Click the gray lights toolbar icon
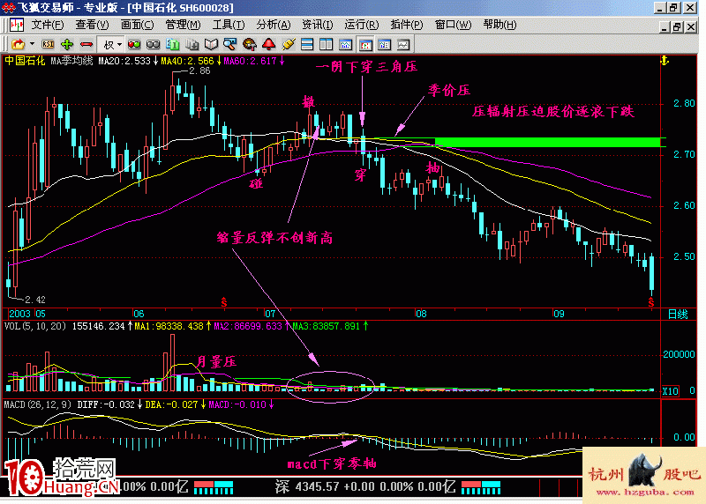The height and width of the screenshot is (504, 706). tap(153, 44)
